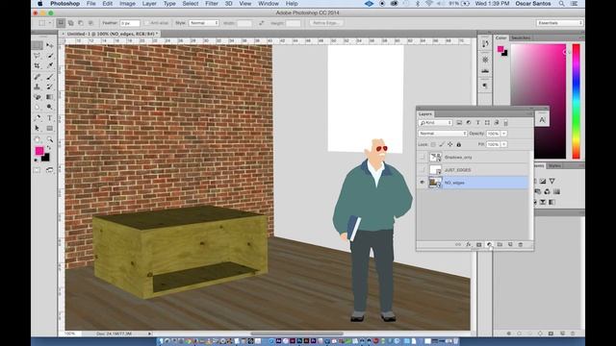Open the Filter menu
616x346 pixels.
[x=212, y=4]
